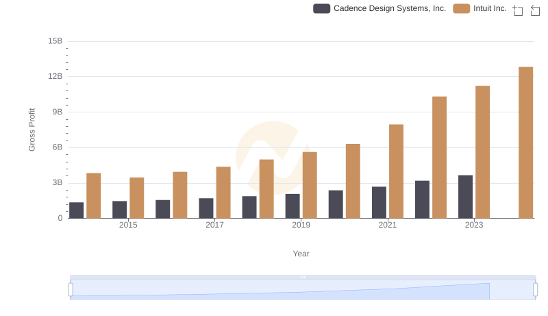Click the 2024 Intuit bar
Screen dimensions: 548x316
click(x=525, y=143)
